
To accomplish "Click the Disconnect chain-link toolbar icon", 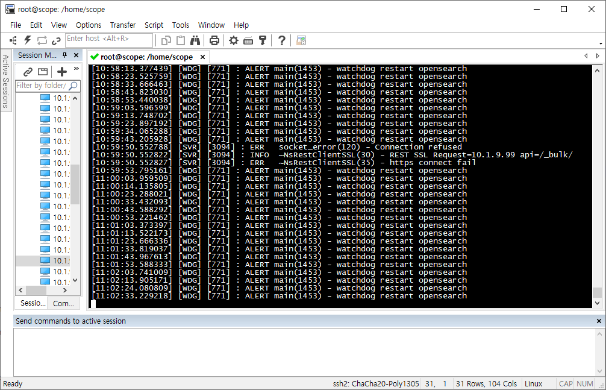I will 56,40.
